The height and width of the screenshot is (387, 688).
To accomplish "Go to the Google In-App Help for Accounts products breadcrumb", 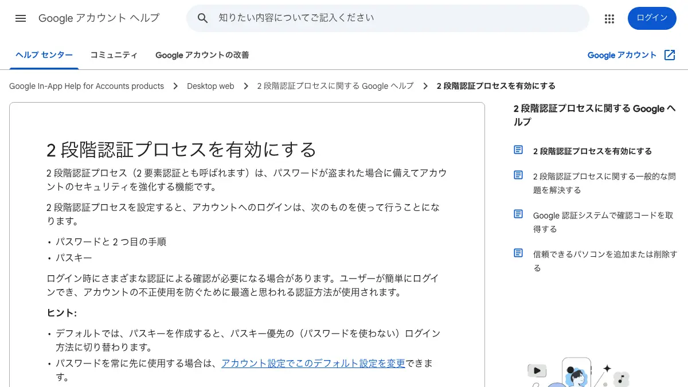I will pos(87,86).
